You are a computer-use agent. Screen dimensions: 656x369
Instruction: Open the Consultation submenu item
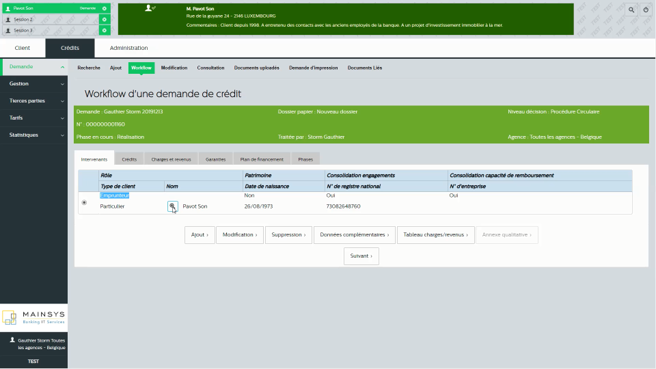coord(210,68)
